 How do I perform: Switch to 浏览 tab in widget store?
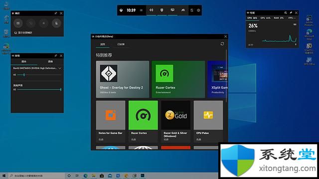[103, 44]
